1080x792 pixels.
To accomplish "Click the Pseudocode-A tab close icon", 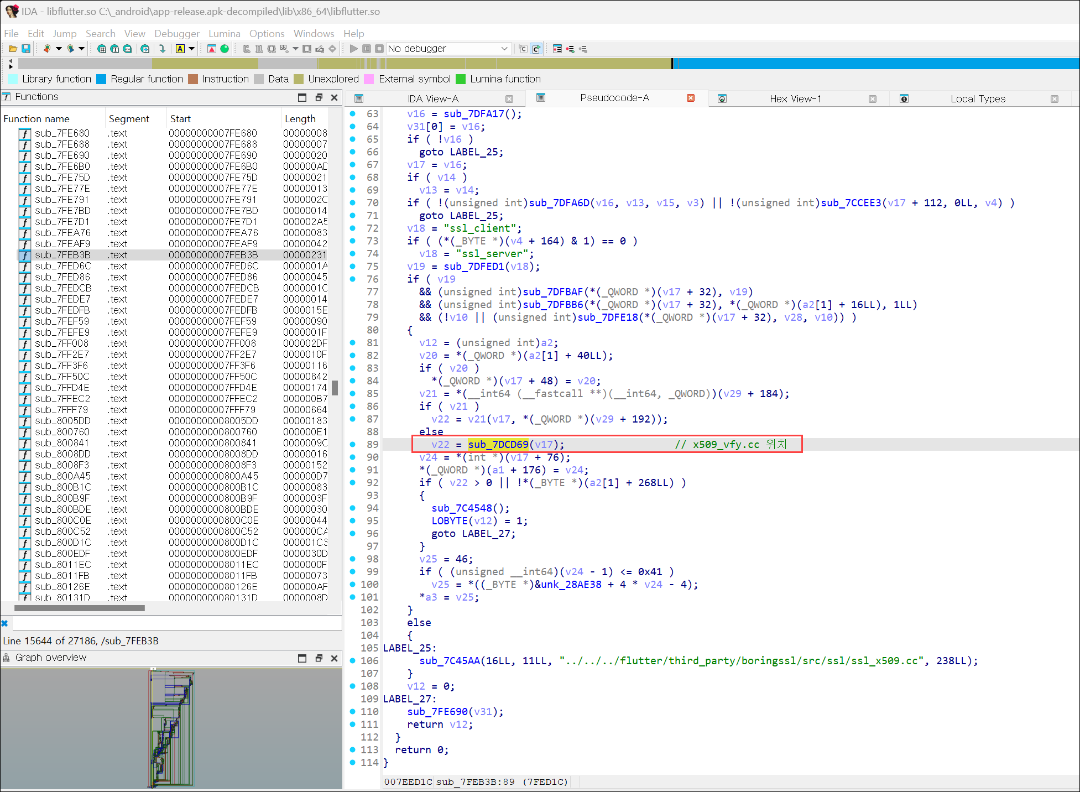I will point(690,98).
